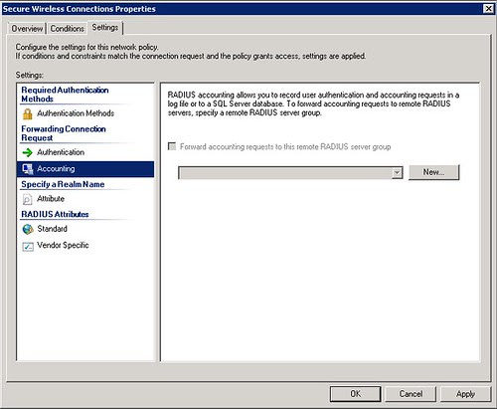Click the Cancel button

pos(411,394)
